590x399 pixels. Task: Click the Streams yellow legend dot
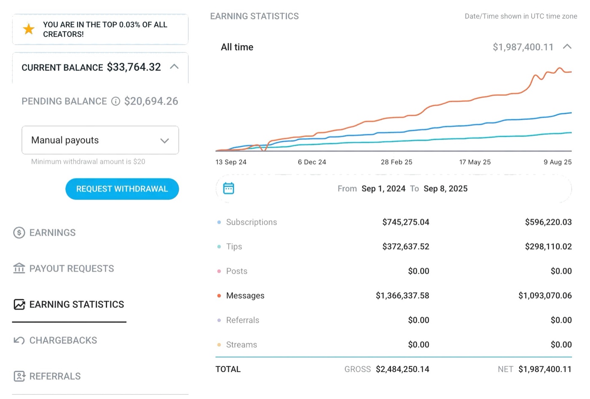tap(219, 345)
